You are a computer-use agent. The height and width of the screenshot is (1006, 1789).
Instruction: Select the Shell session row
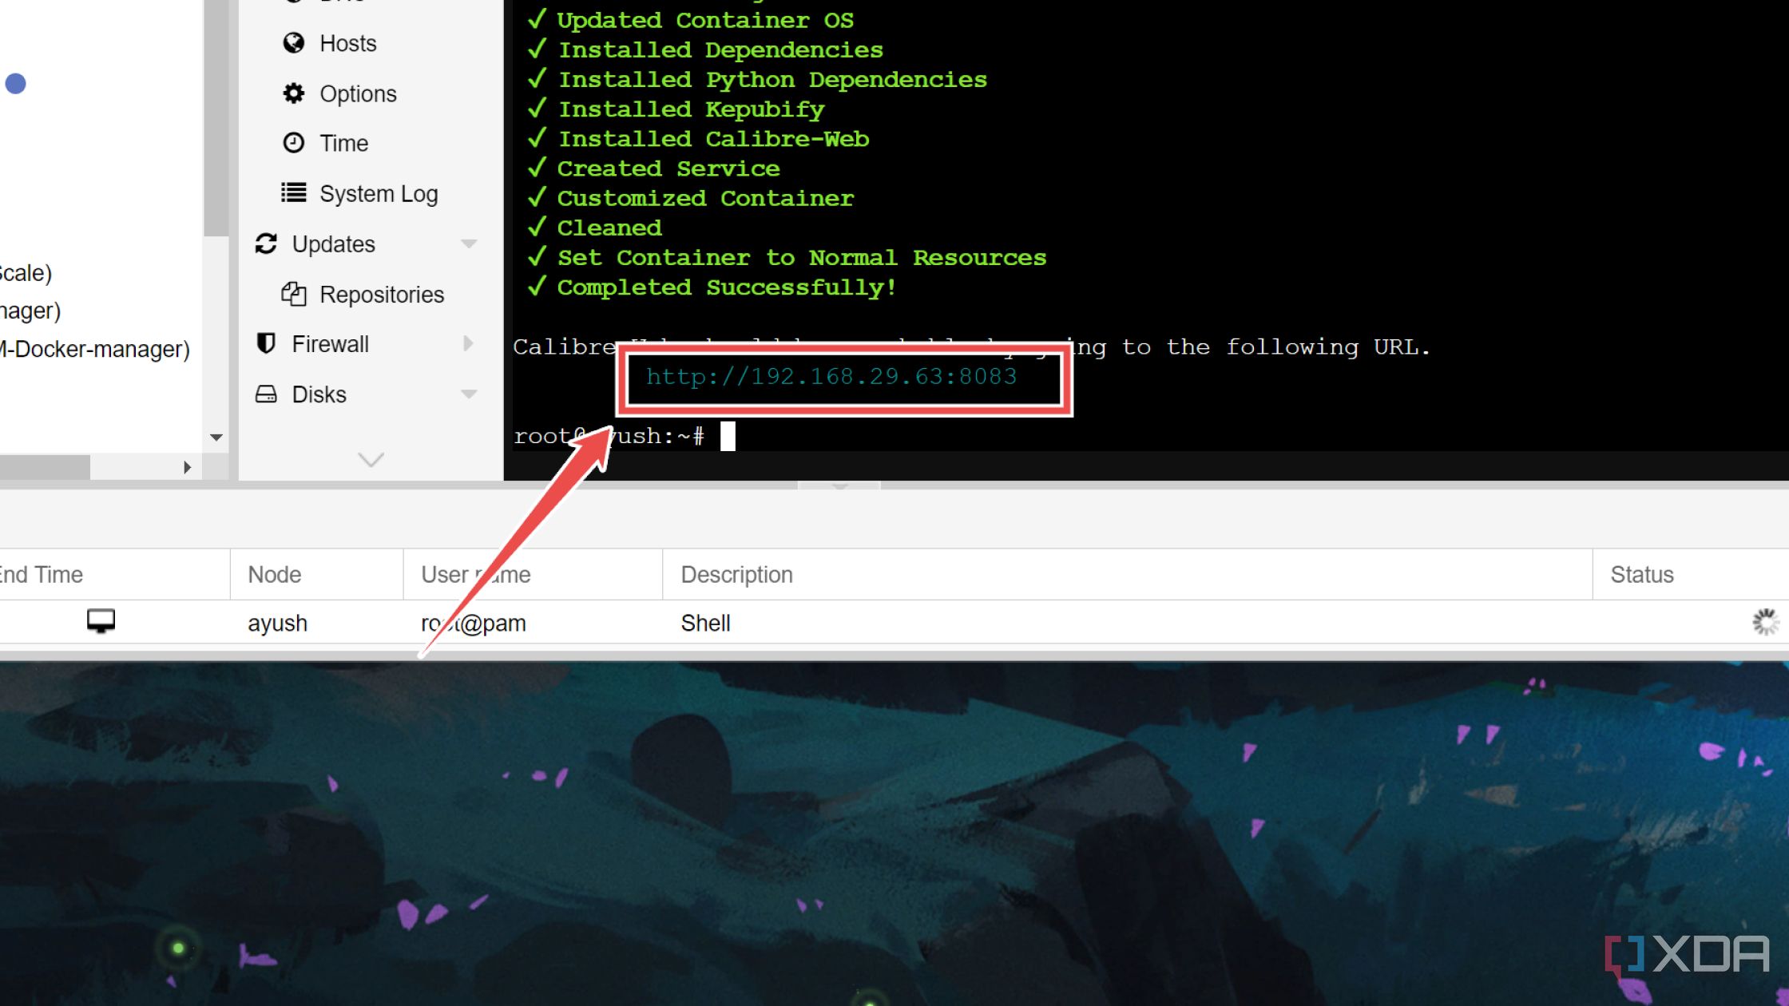(894, 623)
